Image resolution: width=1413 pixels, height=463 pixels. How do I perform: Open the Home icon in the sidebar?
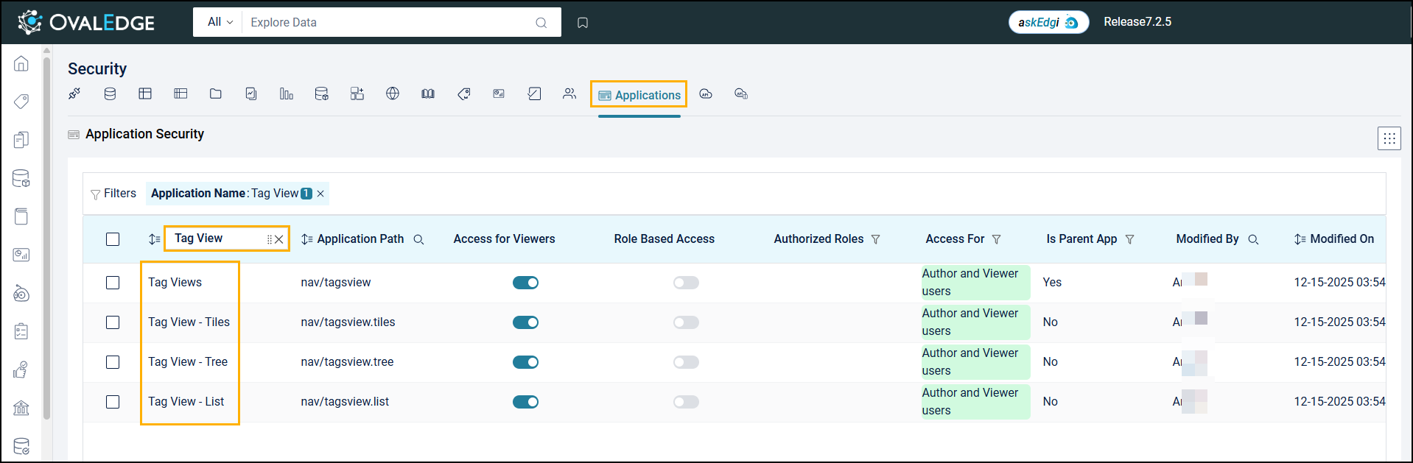[21, 64]
